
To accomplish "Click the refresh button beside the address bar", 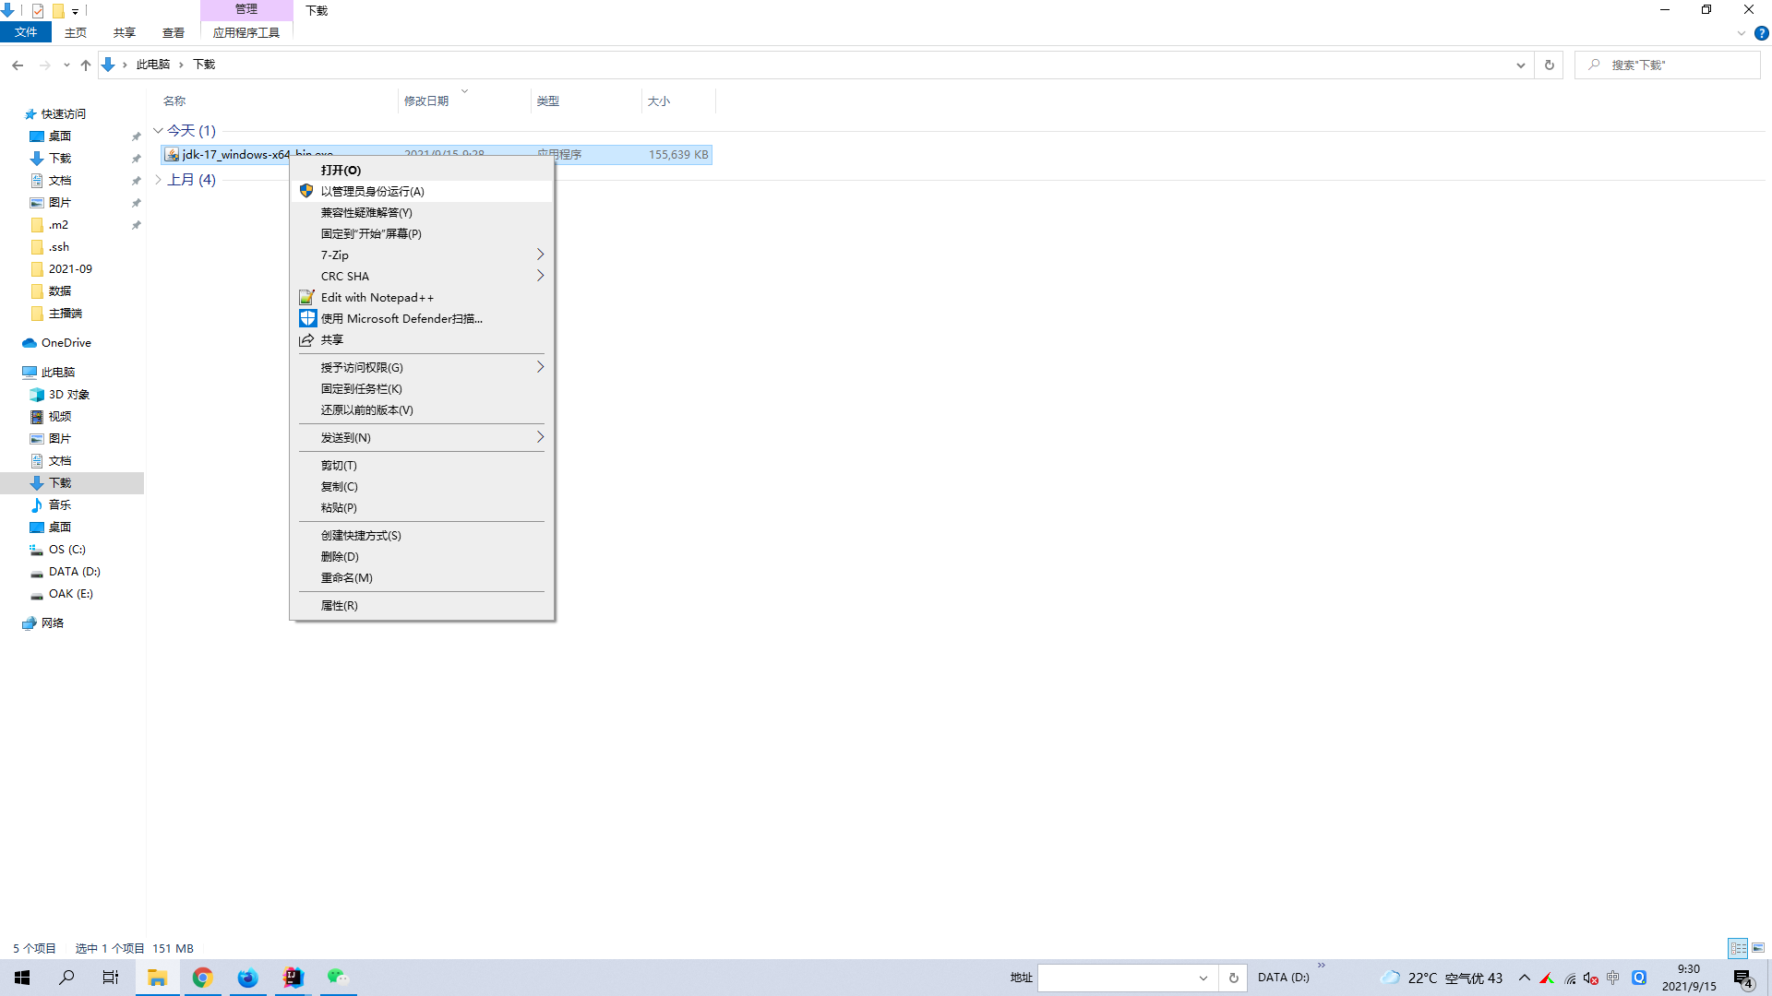I will 1550,65.
